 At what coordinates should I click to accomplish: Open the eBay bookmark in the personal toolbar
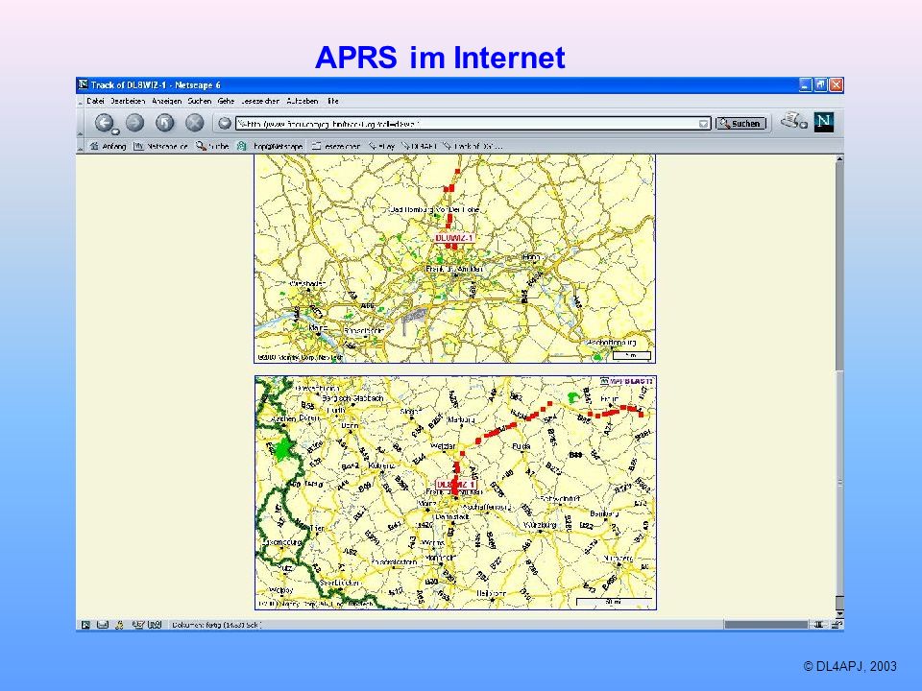pyautogui.click(x=382, y=146)
